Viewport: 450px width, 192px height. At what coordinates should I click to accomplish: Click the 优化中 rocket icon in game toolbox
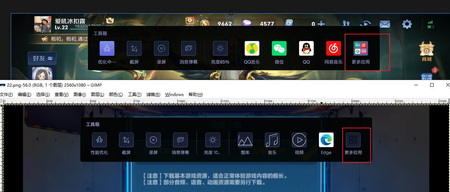[107, 48]
